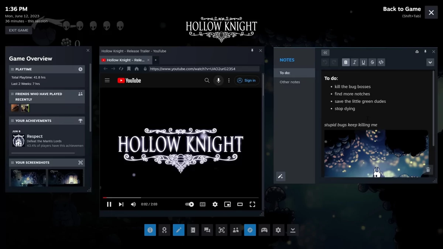Search YouTube by voice with microphone
This screenshot has height=249, width=443.
coord(219,80)
